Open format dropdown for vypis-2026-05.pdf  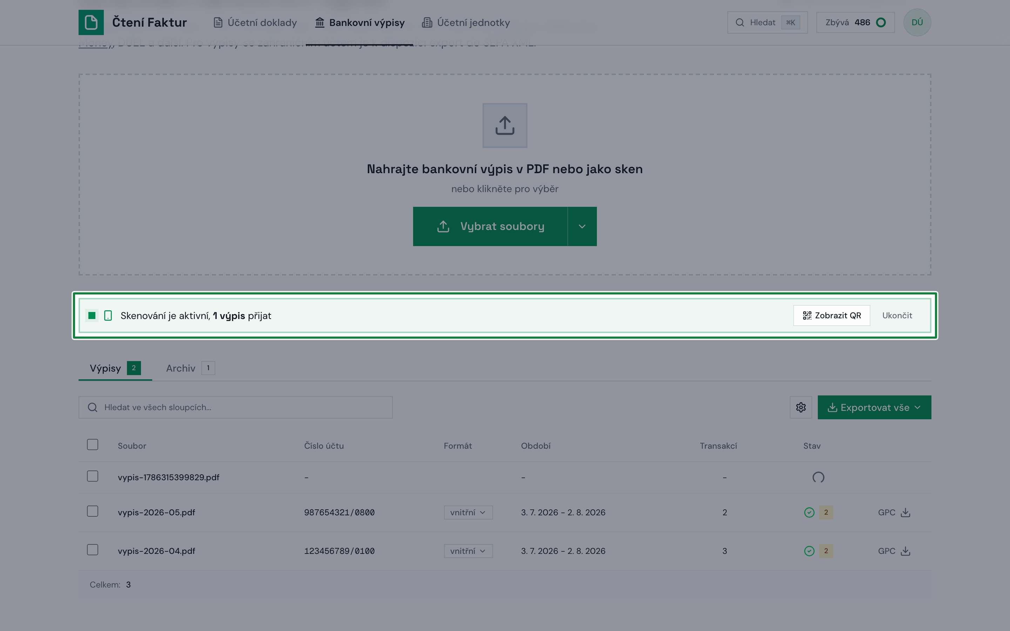pos(468,513)
